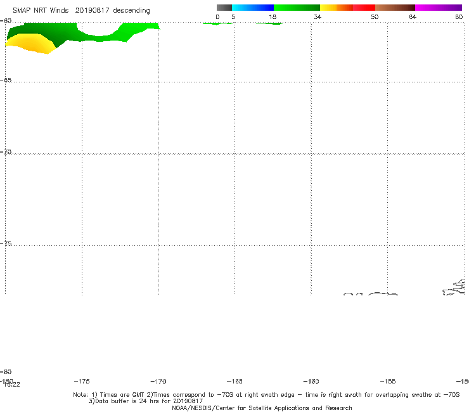This screenshot has width=469, height=412.
Task: Click the NOAA/NESDIS credit line
Action: coord(262,408)
